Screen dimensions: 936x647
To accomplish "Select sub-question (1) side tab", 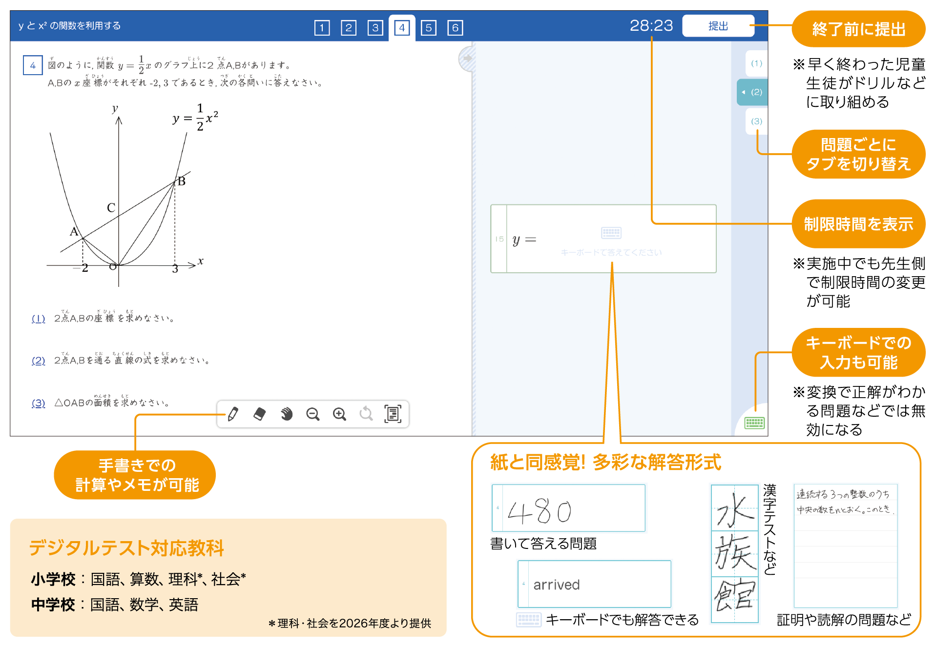I will coord(756,63).
